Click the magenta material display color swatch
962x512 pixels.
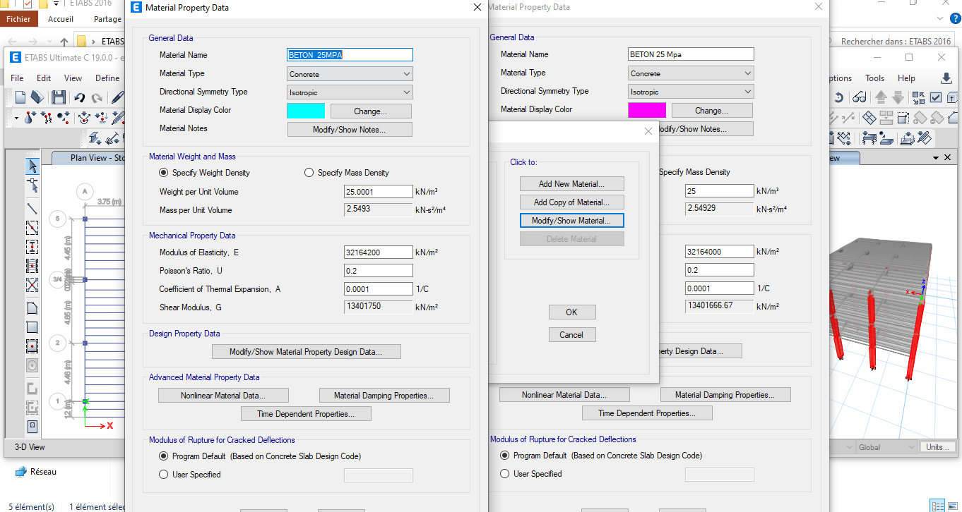tap(647, 110)
